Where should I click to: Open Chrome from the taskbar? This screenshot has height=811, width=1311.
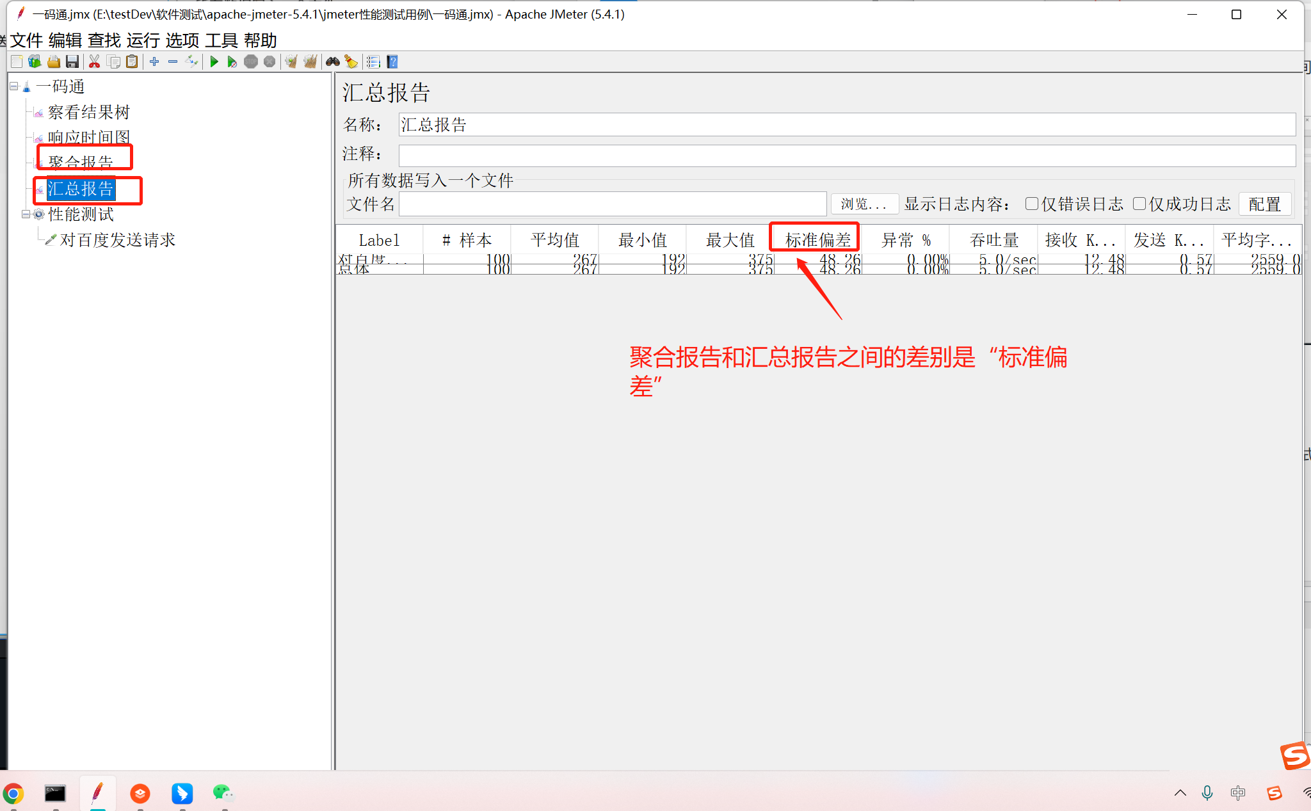(13, 794)
